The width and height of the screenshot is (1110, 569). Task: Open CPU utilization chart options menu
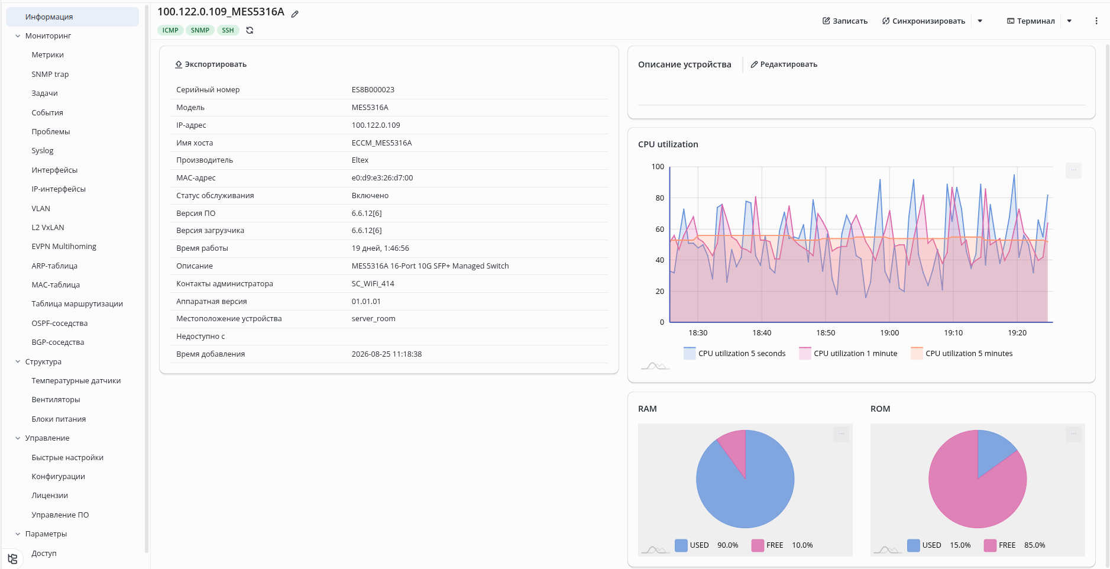(x=1073, y=170)
